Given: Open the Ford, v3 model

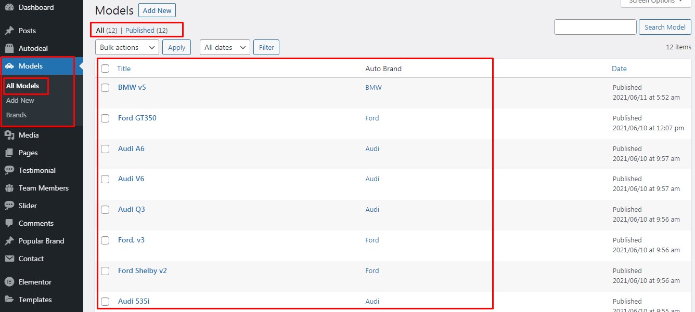Looking at the screenshot, I should (x=132, y=240).
